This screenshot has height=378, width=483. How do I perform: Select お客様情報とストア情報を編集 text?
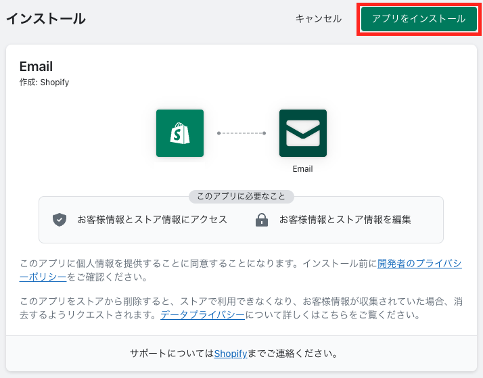(x=345, y=220)
